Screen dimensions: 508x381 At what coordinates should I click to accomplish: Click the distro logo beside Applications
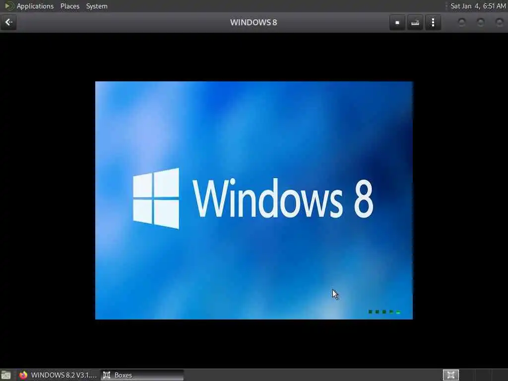[x=9, y=6]
